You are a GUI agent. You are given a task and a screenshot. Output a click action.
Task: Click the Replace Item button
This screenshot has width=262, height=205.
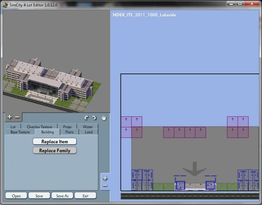coord(55,142)
